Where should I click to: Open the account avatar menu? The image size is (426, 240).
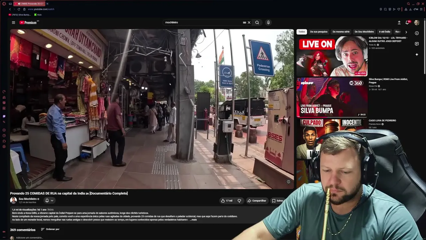click(x=417, y=23)
